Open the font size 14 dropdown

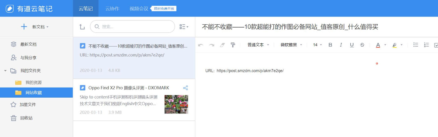point(317,45)
